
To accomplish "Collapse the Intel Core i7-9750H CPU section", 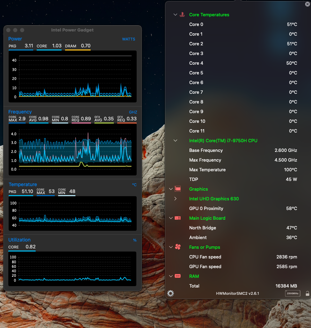I will 175,140.
